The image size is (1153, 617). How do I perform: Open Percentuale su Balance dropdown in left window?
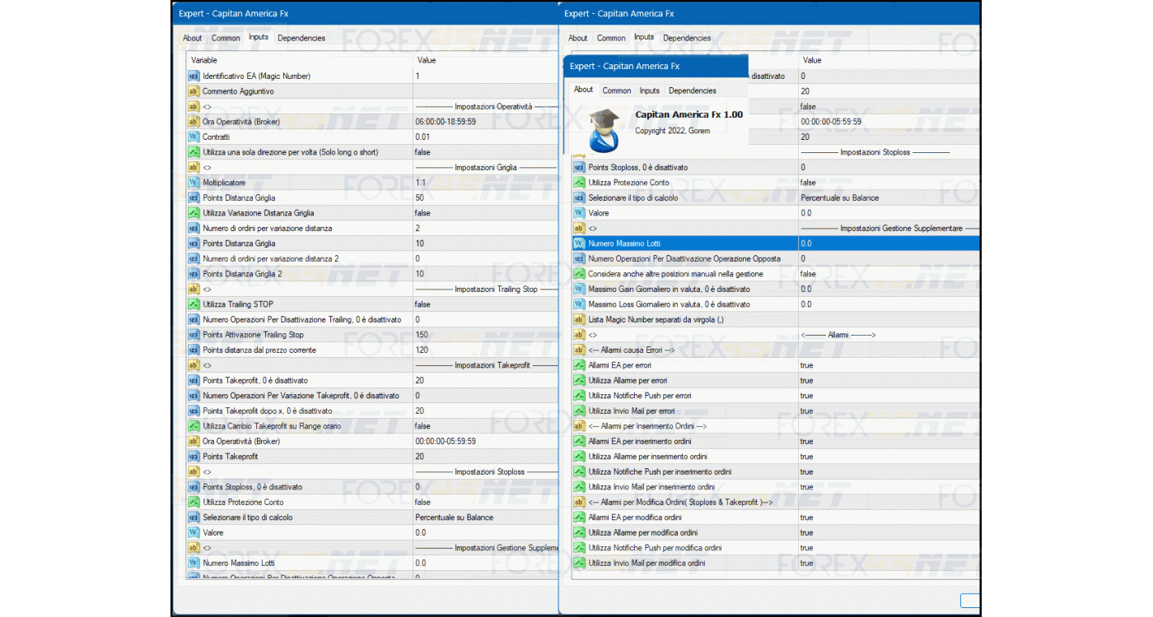point(454,517)
